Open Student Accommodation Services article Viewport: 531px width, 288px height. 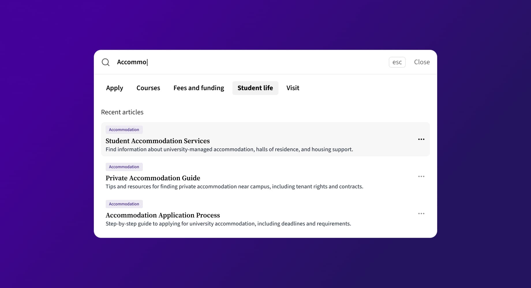pos(158,141)
